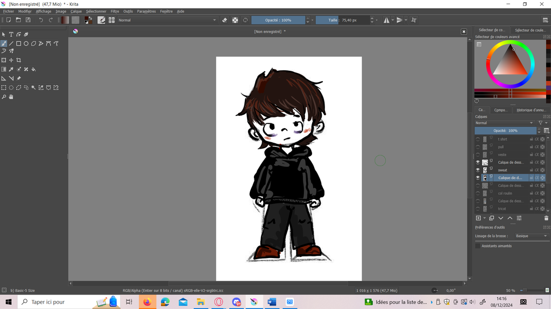Select the Rectangle shape tool
Image resolution: width=551 pixels, height=309 pixels.
tap(19, 43)
